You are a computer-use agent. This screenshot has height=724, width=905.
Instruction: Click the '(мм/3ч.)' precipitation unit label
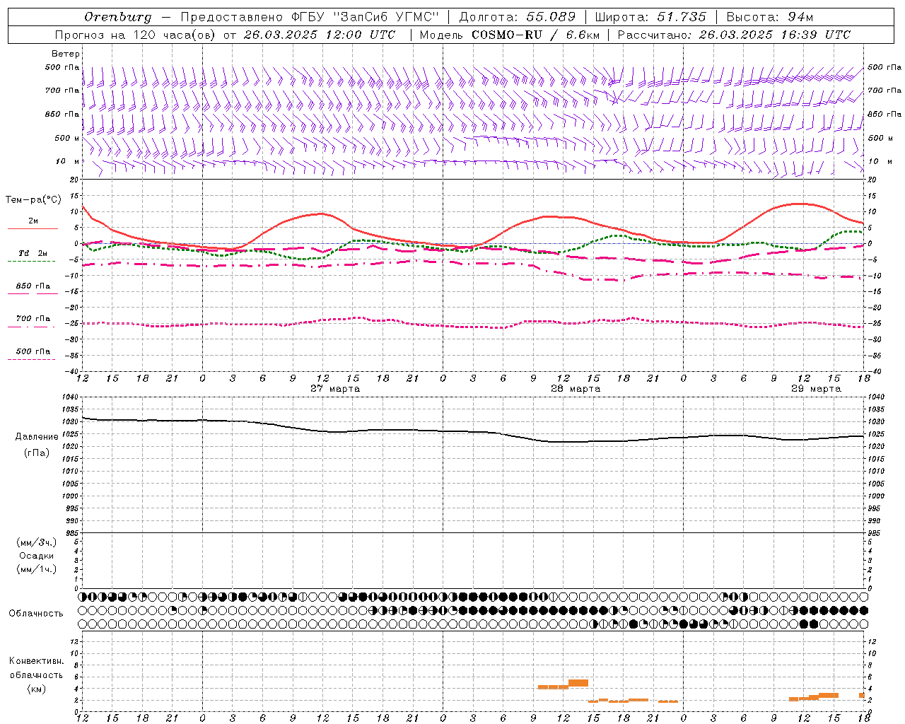pos(37,543)
